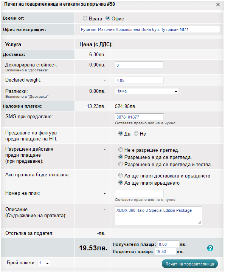Select the Врата pickup option
Viewport: 225px width, 273px height.
pos(85,18)
